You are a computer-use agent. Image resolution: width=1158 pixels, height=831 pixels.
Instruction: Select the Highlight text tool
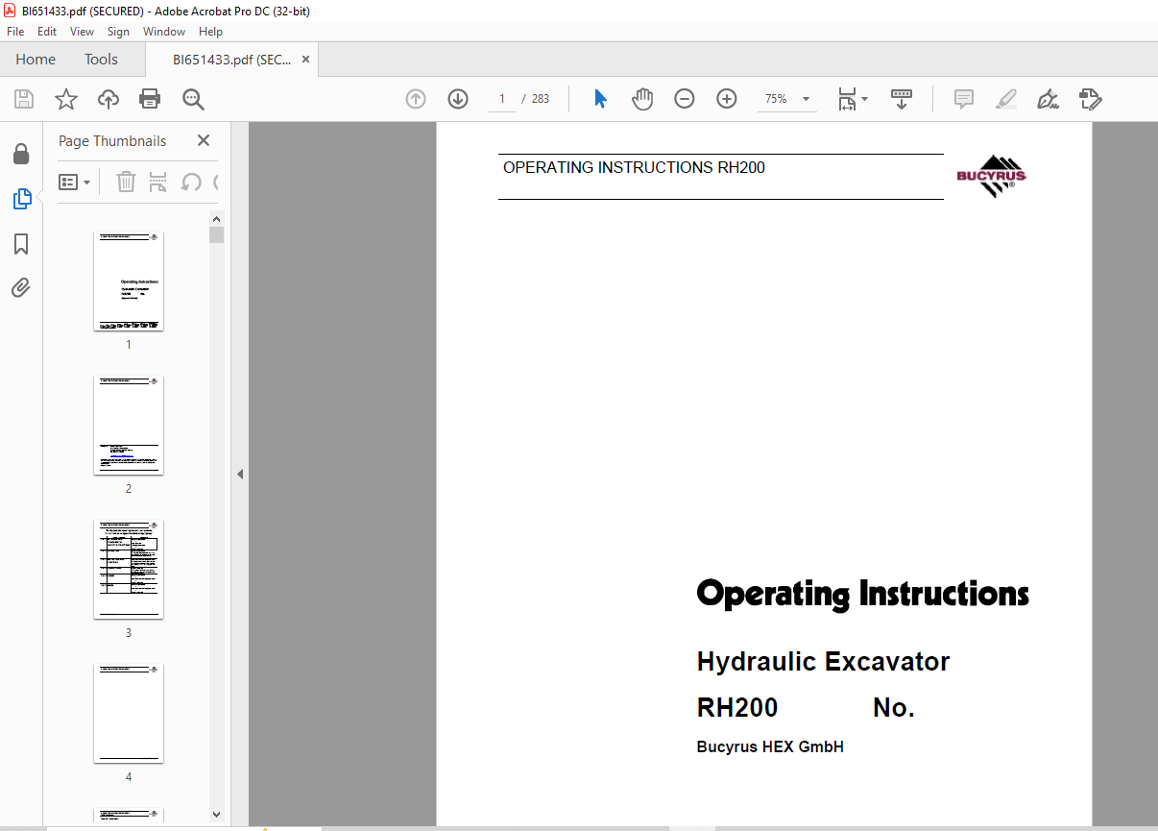(x=1006, y=99)
